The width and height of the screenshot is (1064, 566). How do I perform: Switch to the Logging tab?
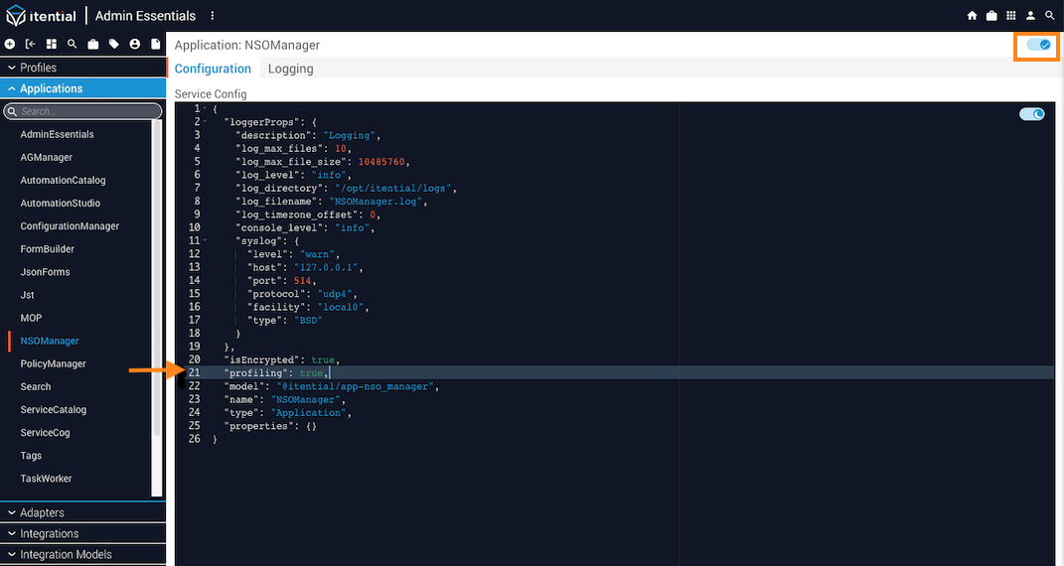coord(290,69)
